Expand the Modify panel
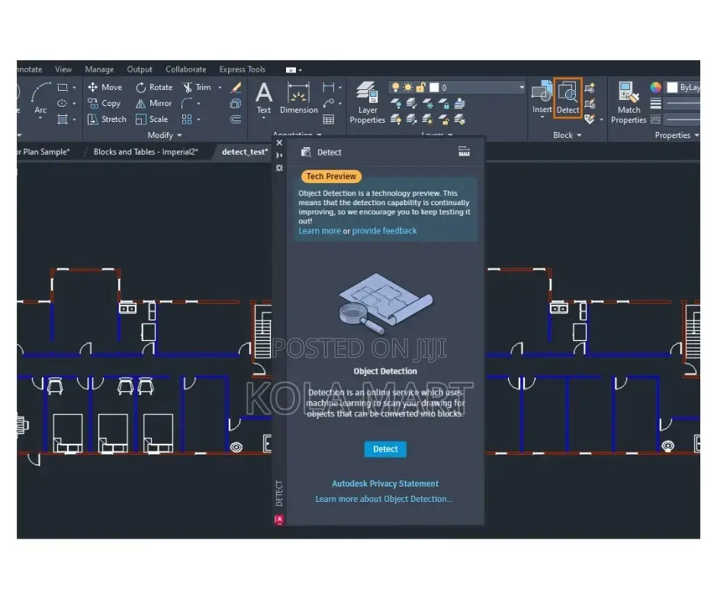This screenshot has height=601, width=717. [164, 135]
